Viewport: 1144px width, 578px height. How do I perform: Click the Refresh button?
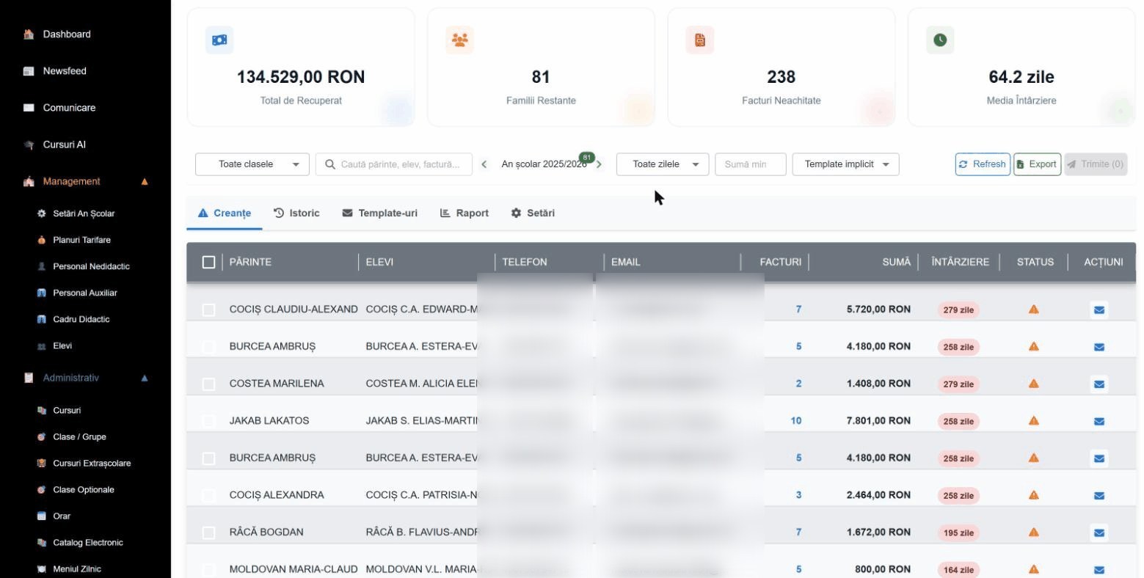(983, 164)
